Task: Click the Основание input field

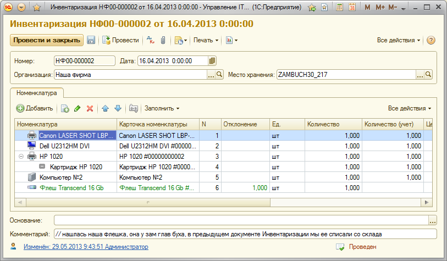Action: click(x=241, y=220)
